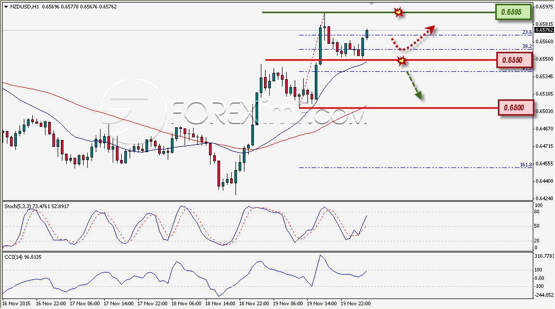Click the Stoch(5,3,3) indicator label
Viewport: 555px width, 309px height.
pyautogui.click(x=17, y=206)
